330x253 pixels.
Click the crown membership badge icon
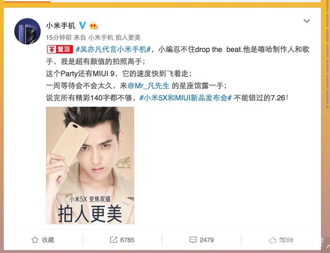pyautogui.click(x=94, y=26)
